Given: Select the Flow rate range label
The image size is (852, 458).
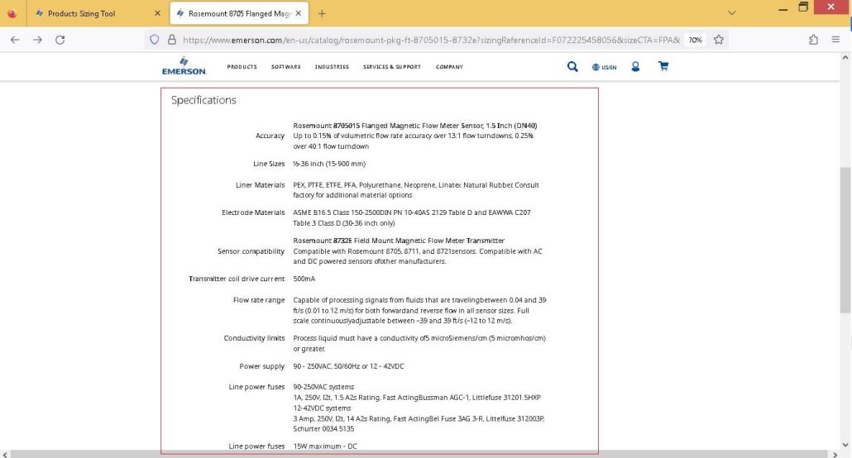Looking at the screenshot, I should (259, 300).
